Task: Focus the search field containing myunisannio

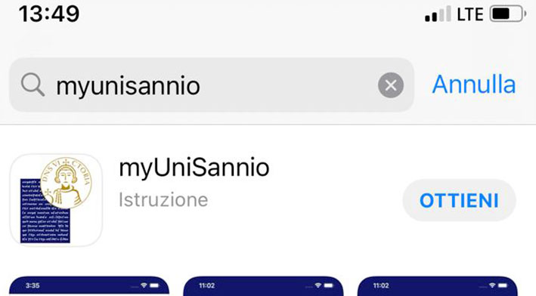Action: (x=212, y=85)
